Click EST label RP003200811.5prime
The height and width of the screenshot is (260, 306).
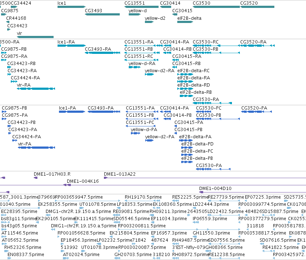pos(142,226)
